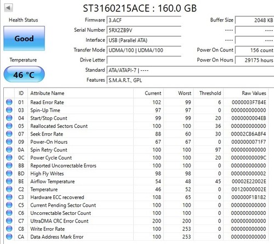Click the status orb for Seek Error Rate
The width and height of the screenshot is (274, 244).
(x=9, y=134)
